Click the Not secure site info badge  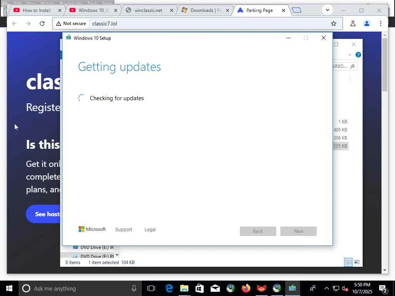click(71, 24)
